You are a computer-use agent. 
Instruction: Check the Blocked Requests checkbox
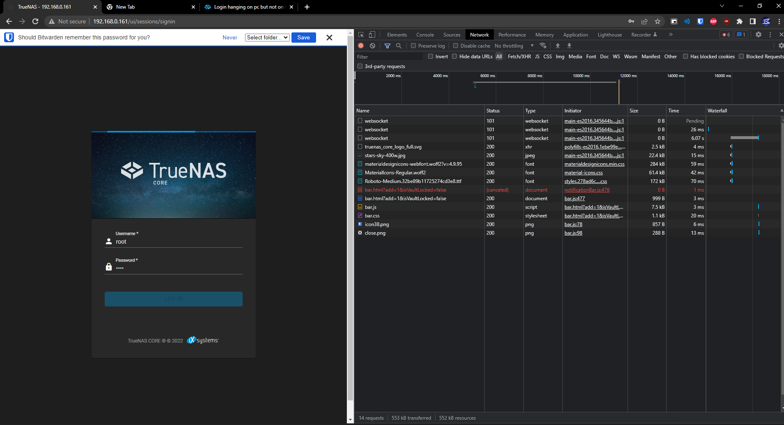point(741,56)
